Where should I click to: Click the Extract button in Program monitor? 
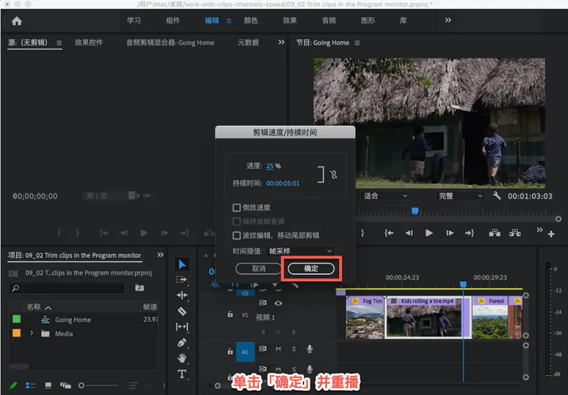515,233
